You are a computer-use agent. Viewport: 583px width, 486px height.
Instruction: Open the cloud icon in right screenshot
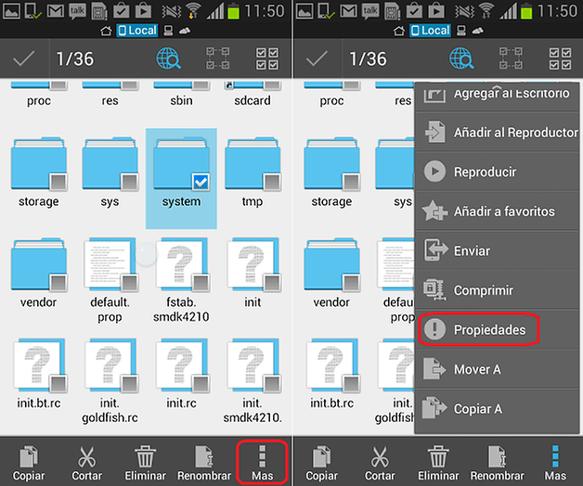pos(478,31)
